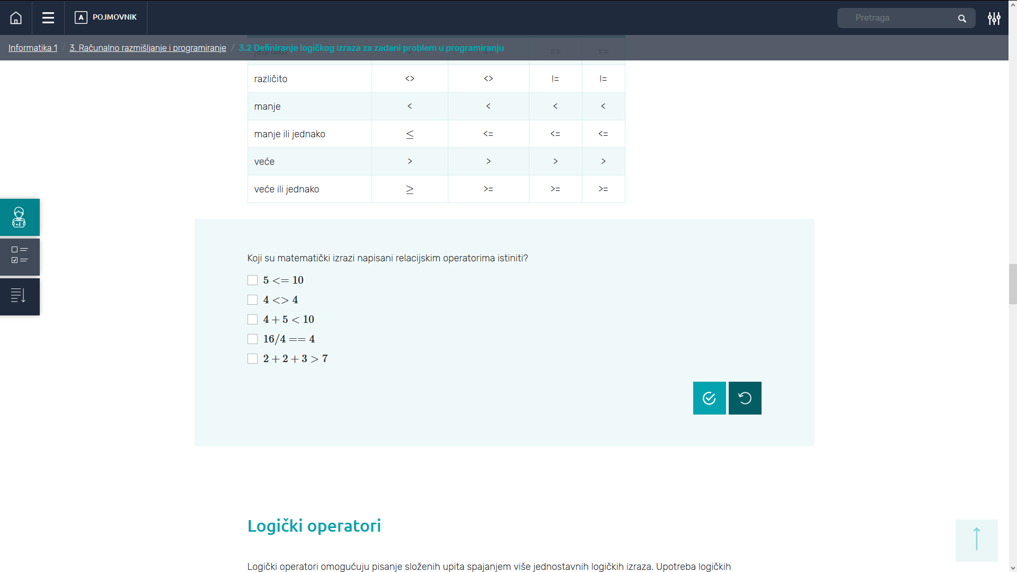Go to the home page icon

(16, 18)
